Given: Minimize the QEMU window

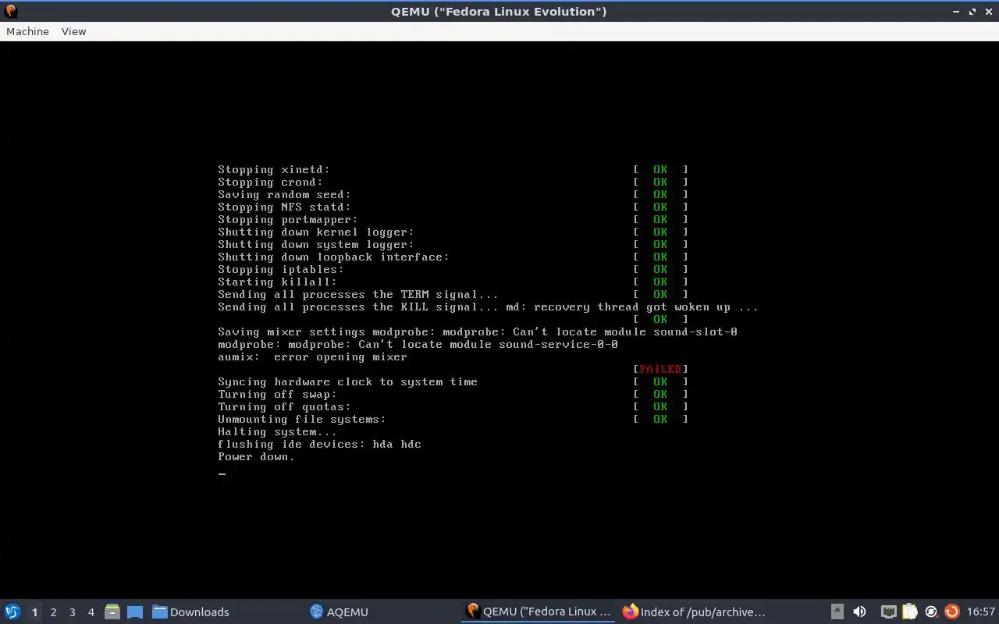Looking at the screenshot, I should coord(957,12).
